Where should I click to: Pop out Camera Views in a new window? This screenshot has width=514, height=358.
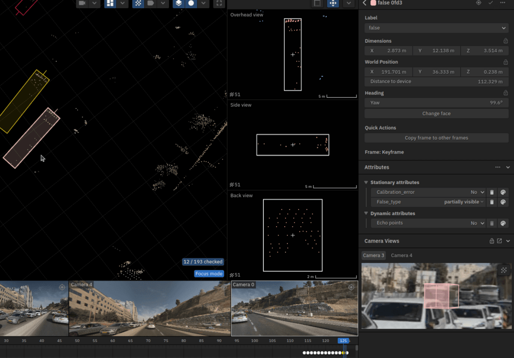pos(499,241)
